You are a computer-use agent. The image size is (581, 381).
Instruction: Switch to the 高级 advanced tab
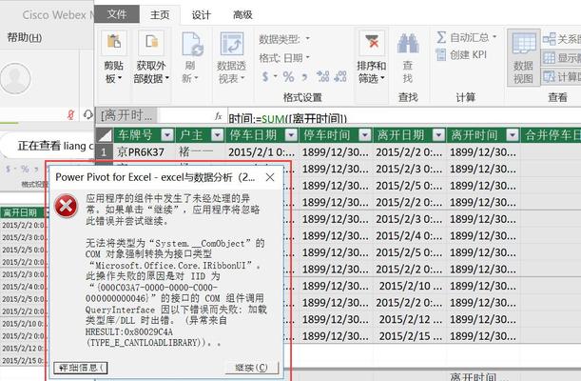tap(242, 15)
